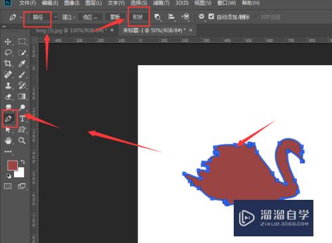332x243 pixels.
Task: Open the pen tool preset picker
Action: point(15,17)
